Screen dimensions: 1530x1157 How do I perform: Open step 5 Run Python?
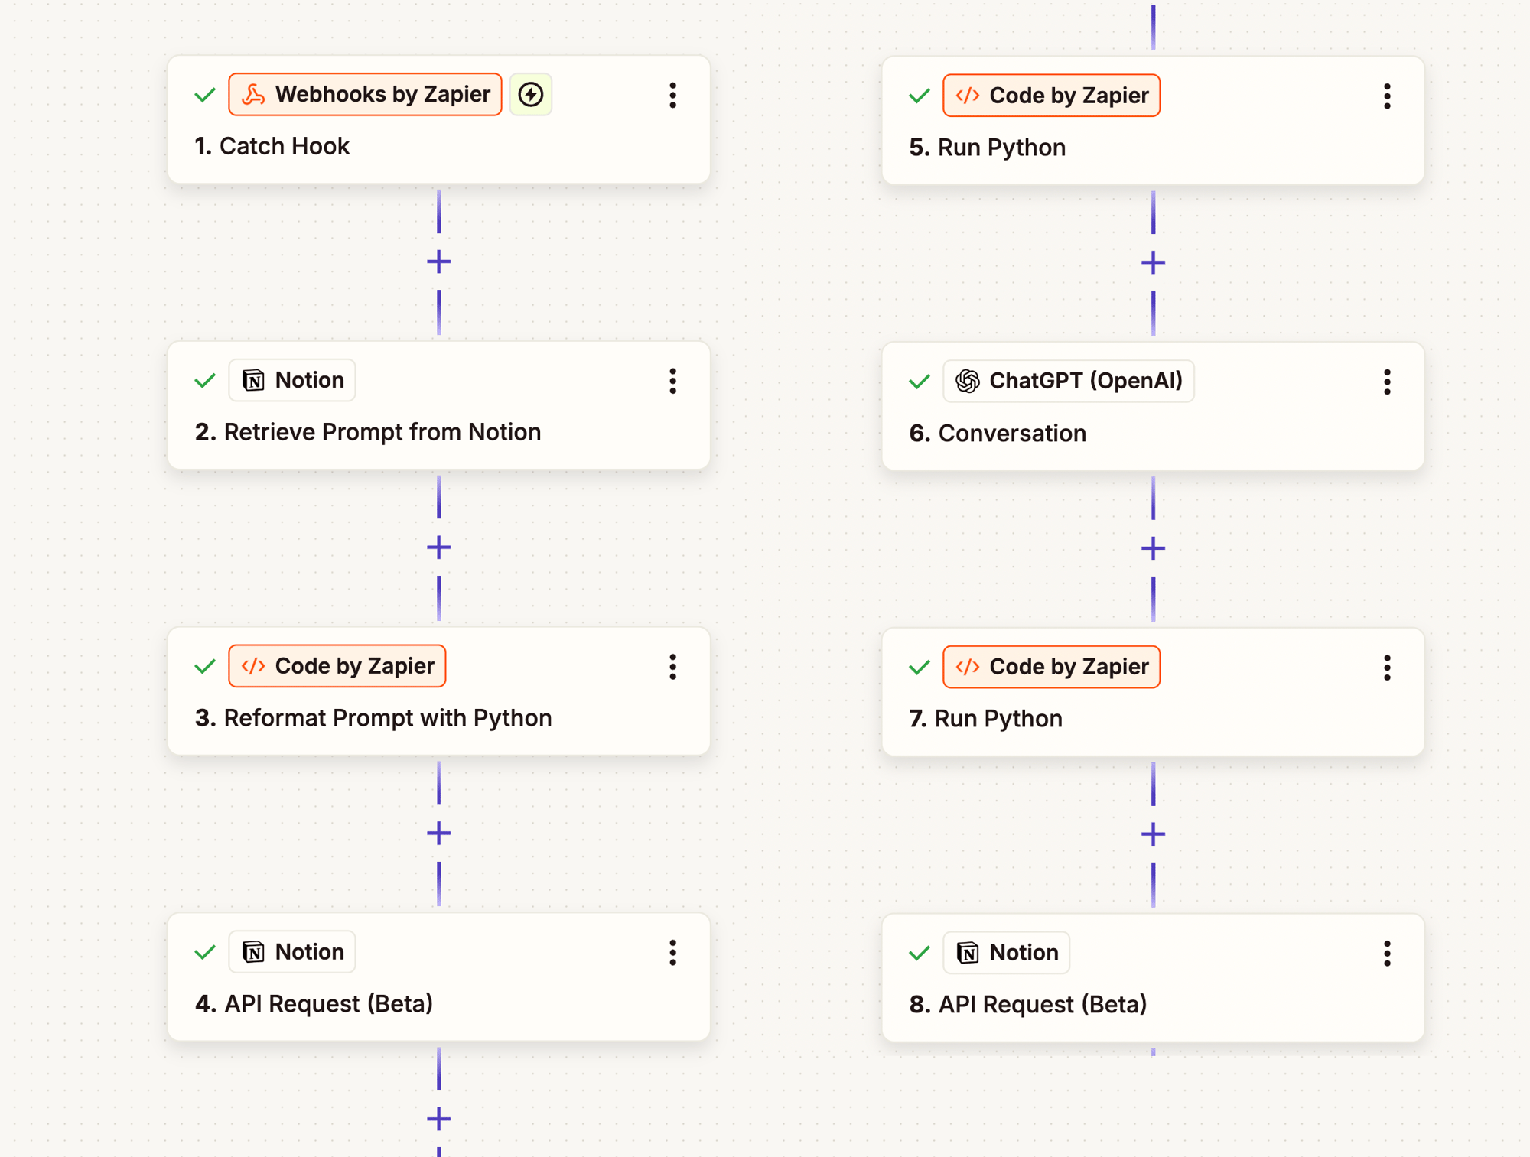[x=1001, y=148]
